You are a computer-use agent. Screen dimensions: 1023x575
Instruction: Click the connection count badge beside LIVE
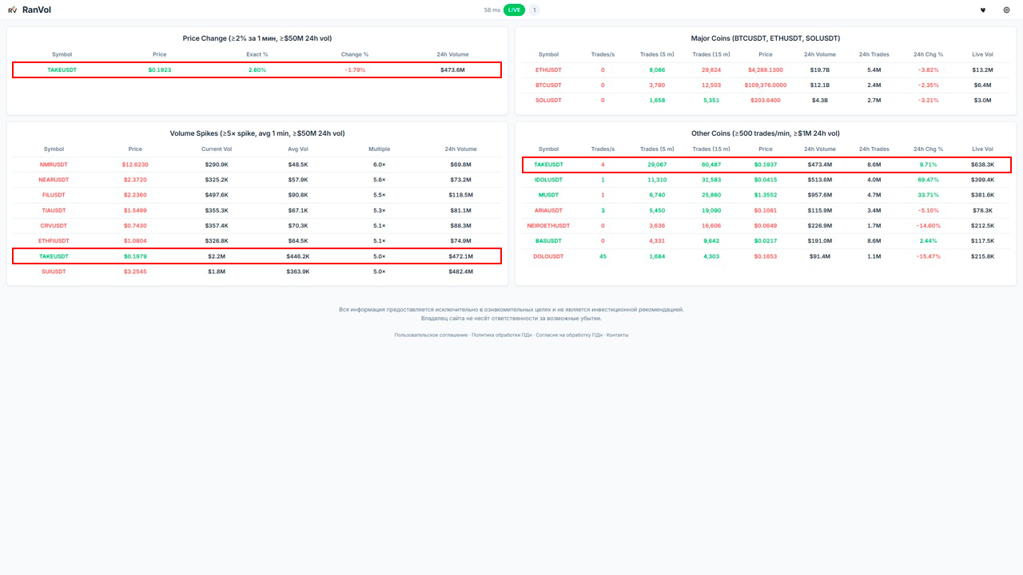[x=534, y=10]
